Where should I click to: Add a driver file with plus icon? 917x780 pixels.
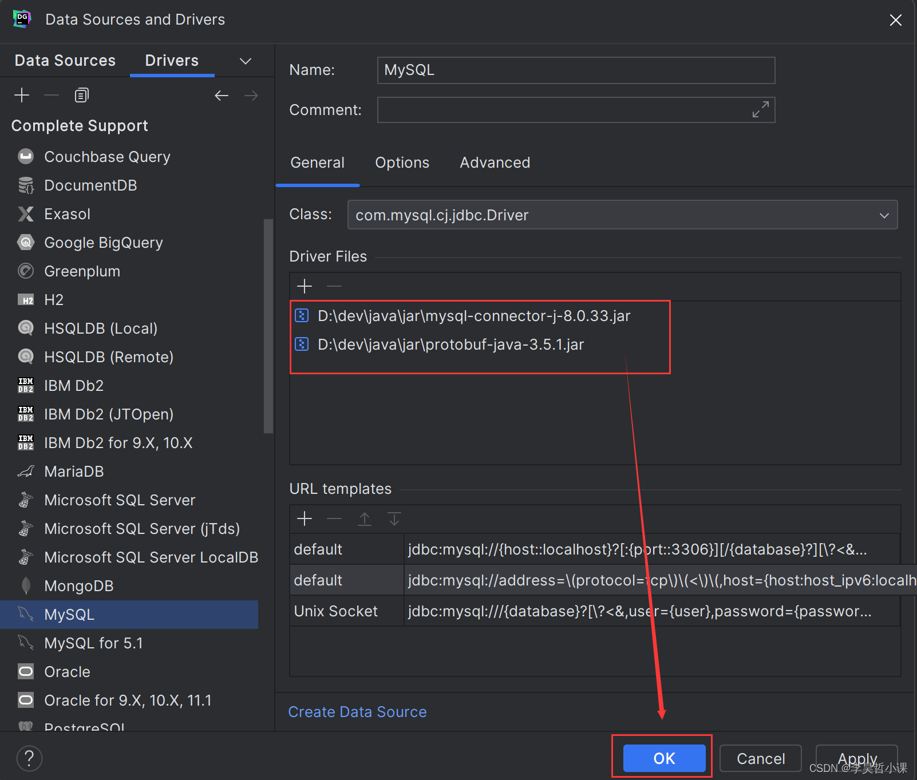(x=305, y=286)
